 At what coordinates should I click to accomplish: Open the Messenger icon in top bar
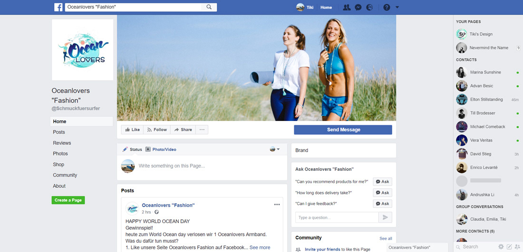tap(358, 7)
